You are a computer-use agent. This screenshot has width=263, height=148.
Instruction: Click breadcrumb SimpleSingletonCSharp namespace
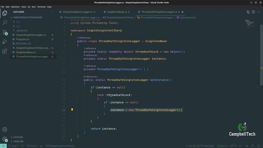(x=118, y=17)
